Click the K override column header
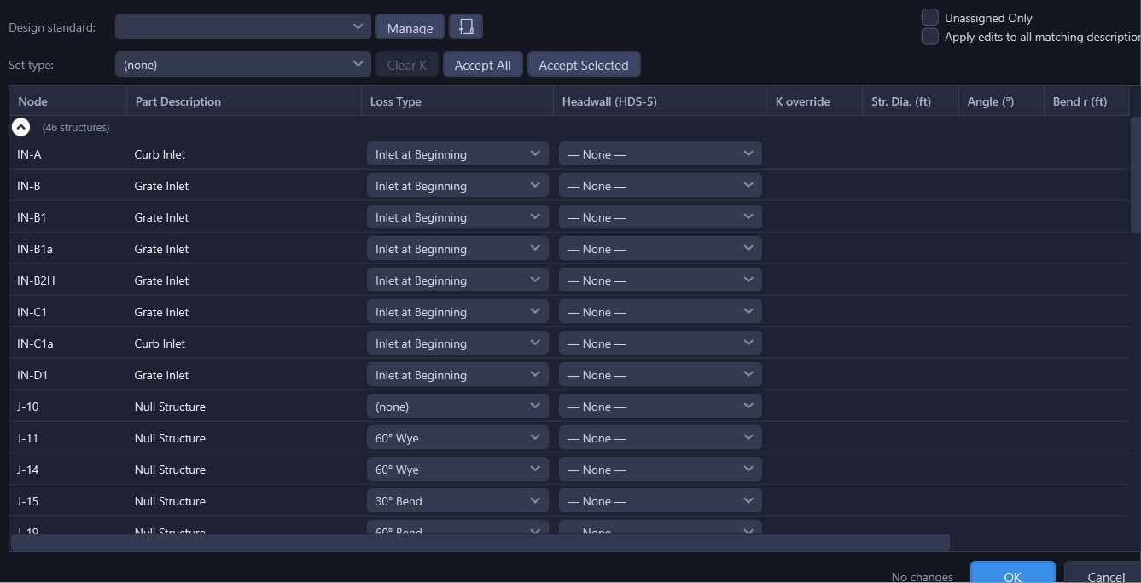This screenshot has height=583, width=1141. (x=814, y=101)
